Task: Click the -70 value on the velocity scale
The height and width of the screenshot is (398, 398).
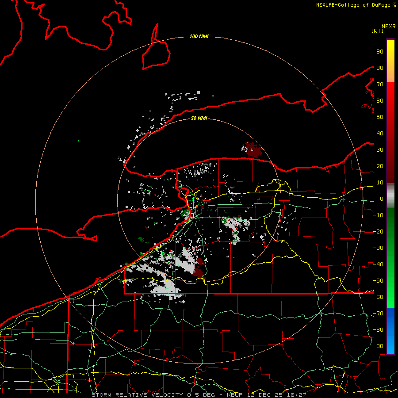Action: 378,314
